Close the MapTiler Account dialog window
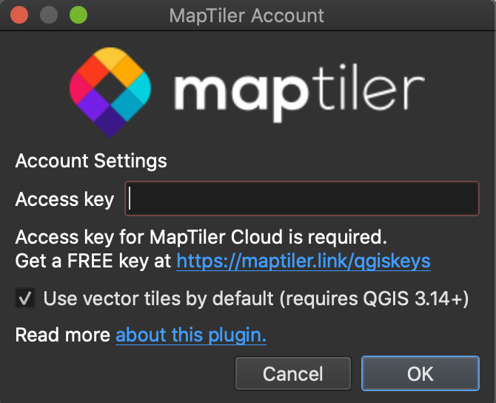This screenshot has width=496, height=403. 19,15
